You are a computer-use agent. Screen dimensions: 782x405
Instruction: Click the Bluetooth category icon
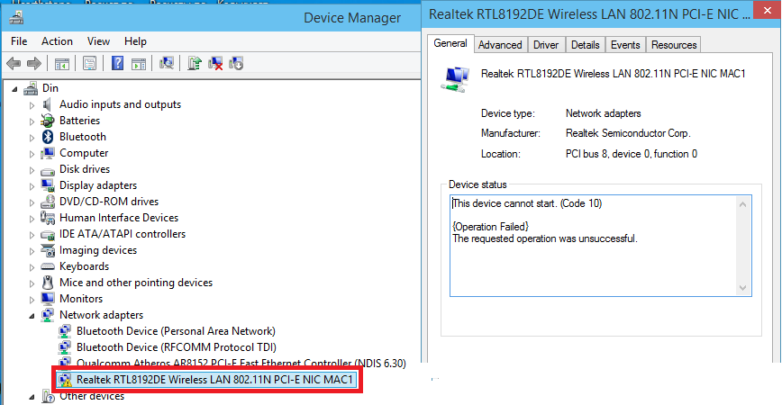(48, 137)
